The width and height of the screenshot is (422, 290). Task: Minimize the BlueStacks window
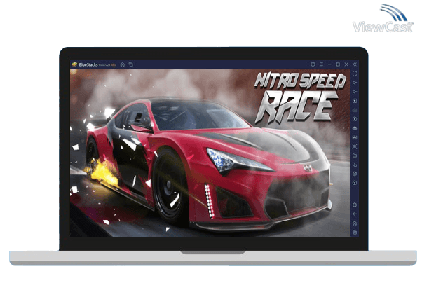(x=329, y=64)
